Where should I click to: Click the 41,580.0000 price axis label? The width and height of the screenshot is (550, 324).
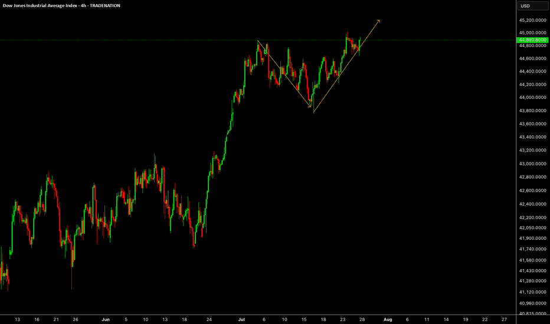(x=532, y=260)
